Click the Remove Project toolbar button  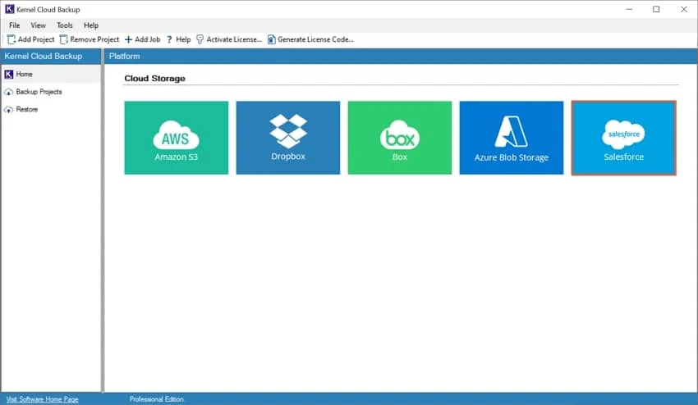pos(90,39)
